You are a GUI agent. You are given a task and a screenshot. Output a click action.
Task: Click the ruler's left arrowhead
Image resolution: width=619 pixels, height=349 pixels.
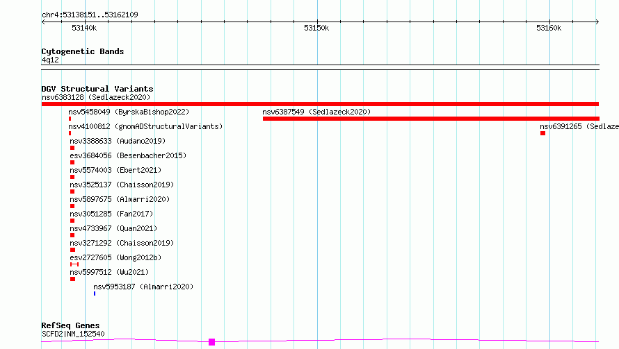point(43,22)
